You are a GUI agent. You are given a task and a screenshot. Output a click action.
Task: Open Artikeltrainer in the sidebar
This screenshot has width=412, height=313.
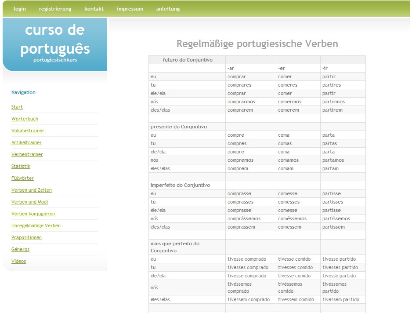click(26, 143)
